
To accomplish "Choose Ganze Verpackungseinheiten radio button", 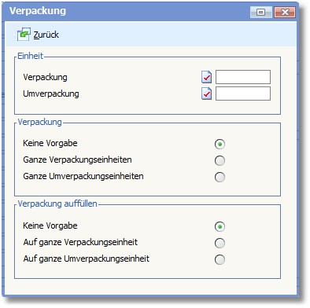I will [220, 160].
